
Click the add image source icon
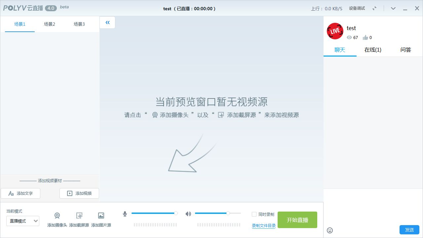tap(101, 216)
